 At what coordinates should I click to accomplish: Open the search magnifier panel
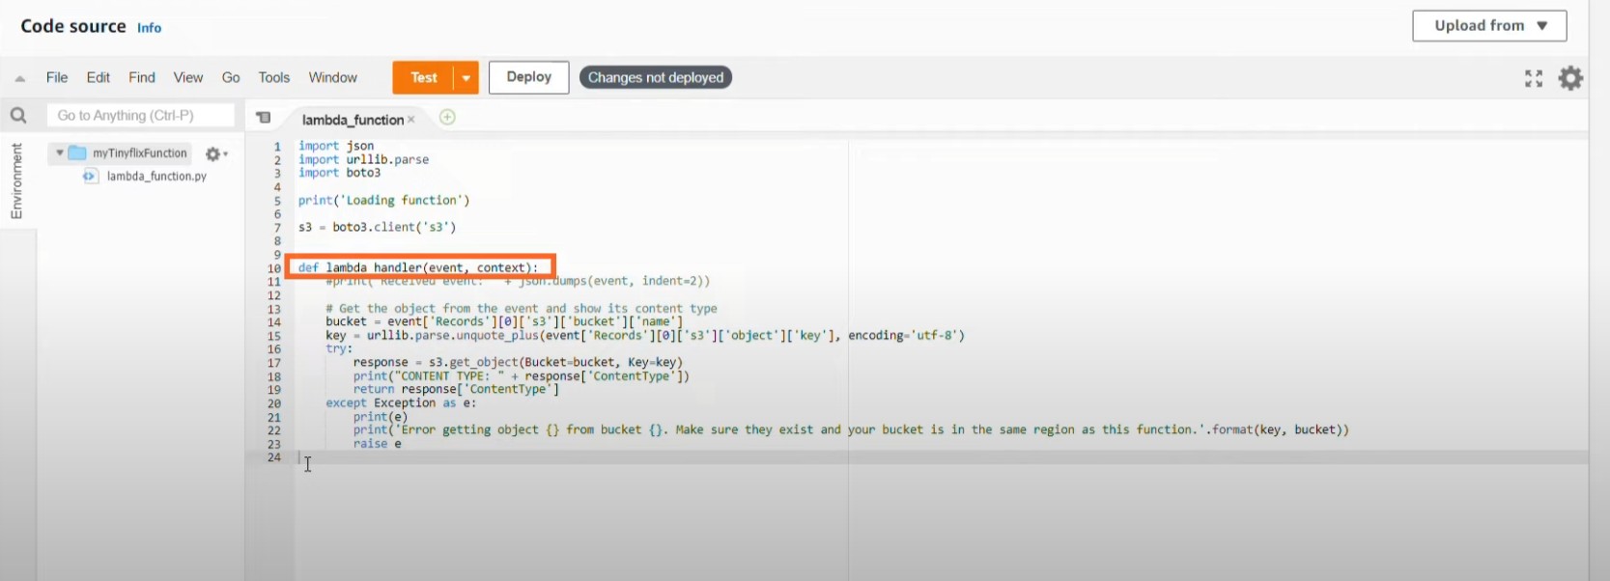18,116
